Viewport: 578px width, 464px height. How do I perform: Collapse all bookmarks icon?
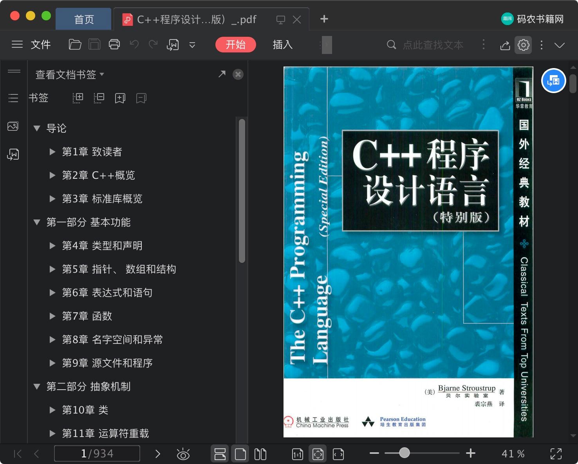(x=99, y=98)
